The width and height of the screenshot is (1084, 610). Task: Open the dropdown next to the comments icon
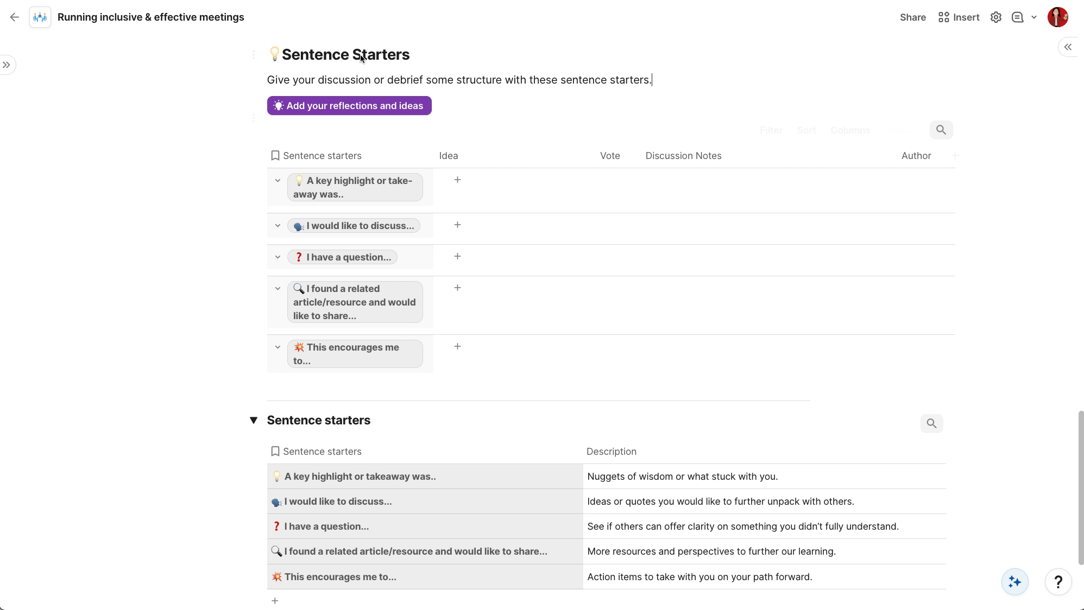(x=1034, y=17)
